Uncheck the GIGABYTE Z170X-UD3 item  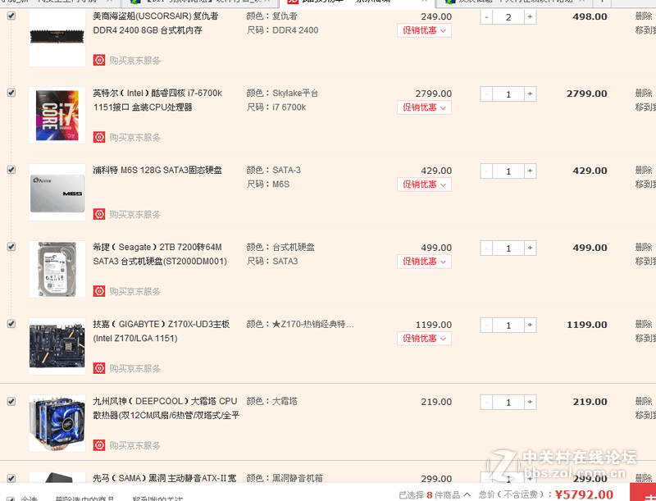pos(11,324)
